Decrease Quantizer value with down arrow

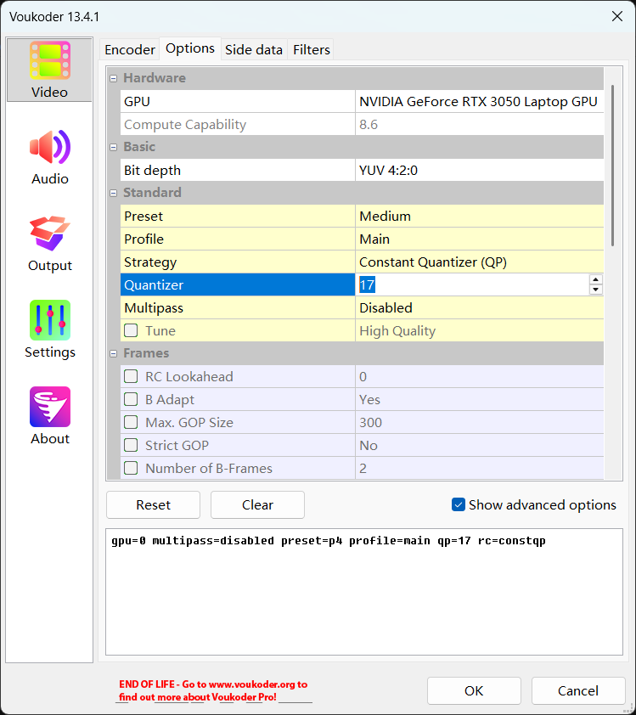595,290
